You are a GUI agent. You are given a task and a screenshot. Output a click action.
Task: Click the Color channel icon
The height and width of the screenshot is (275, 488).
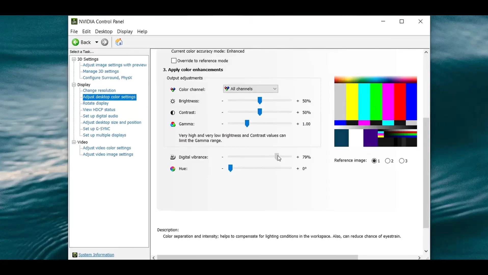(173, 90)
